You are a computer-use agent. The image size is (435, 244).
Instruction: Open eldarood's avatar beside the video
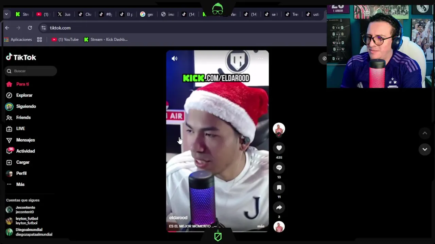click(279, 129)
